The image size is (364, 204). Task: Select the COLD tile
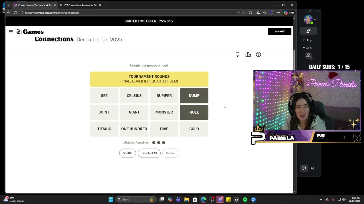pyautogui.click(x=194, y=129)
